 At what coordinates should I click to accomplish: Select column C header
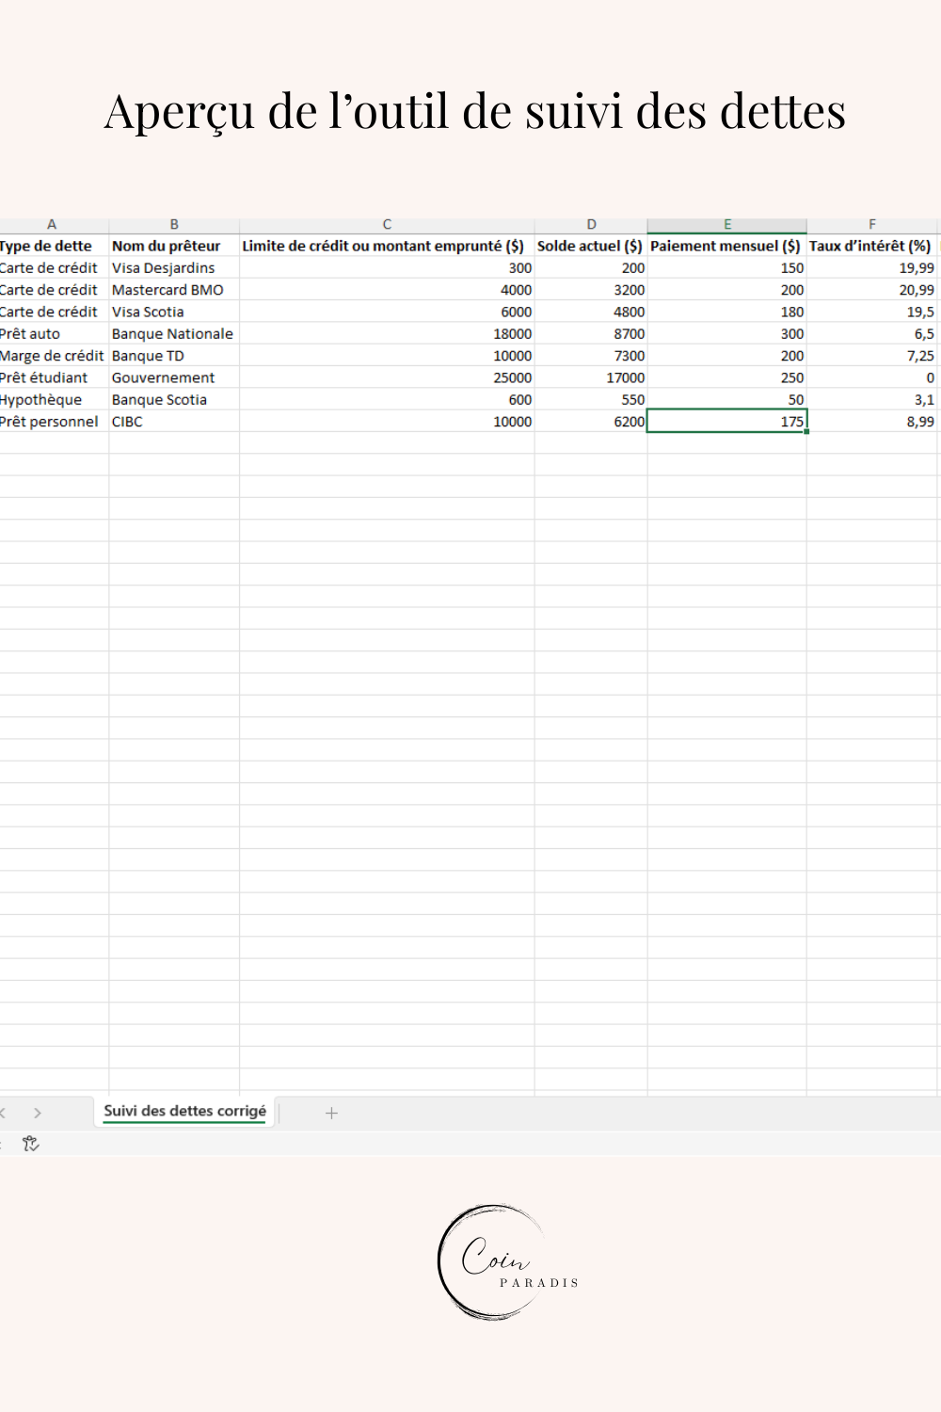click(387, 224)
